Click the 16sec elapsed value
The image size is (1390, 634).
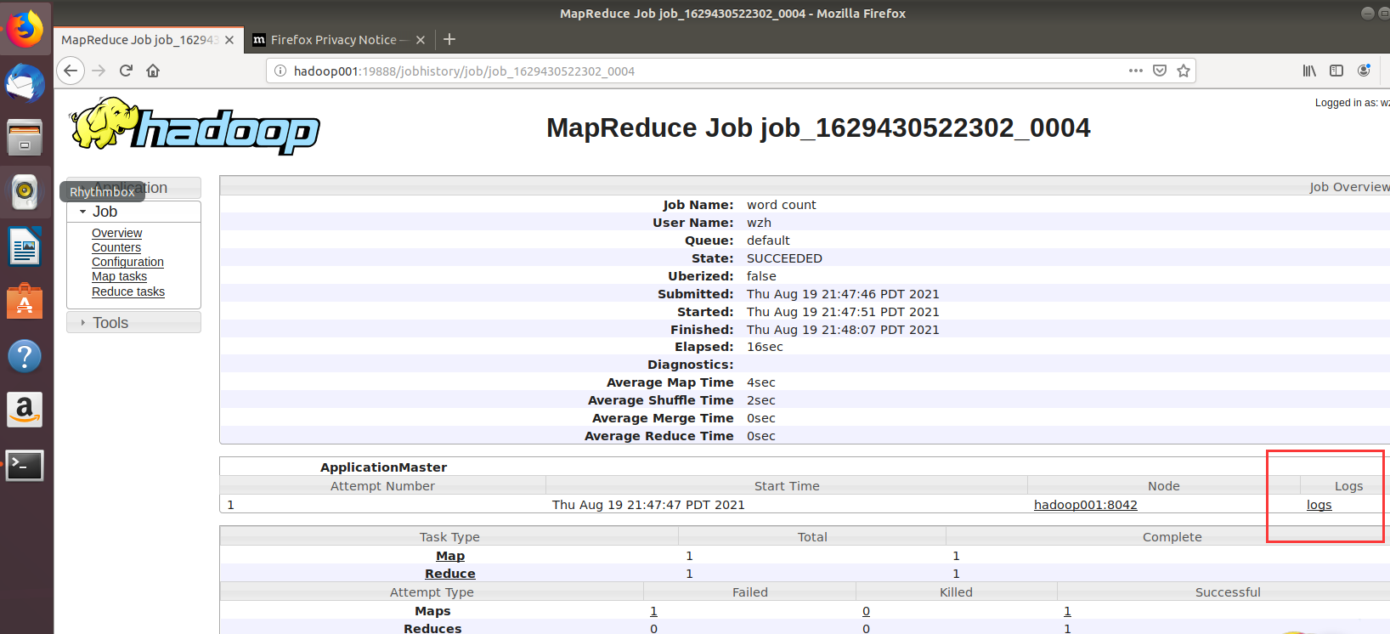click(765, 347)
